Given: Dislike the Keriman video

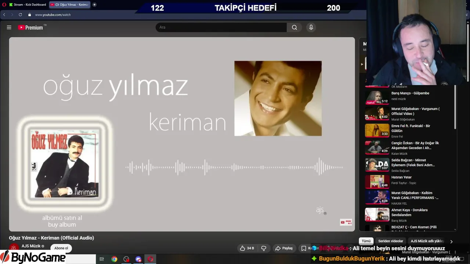Looking at the screenshot, I should coord(264,248).
